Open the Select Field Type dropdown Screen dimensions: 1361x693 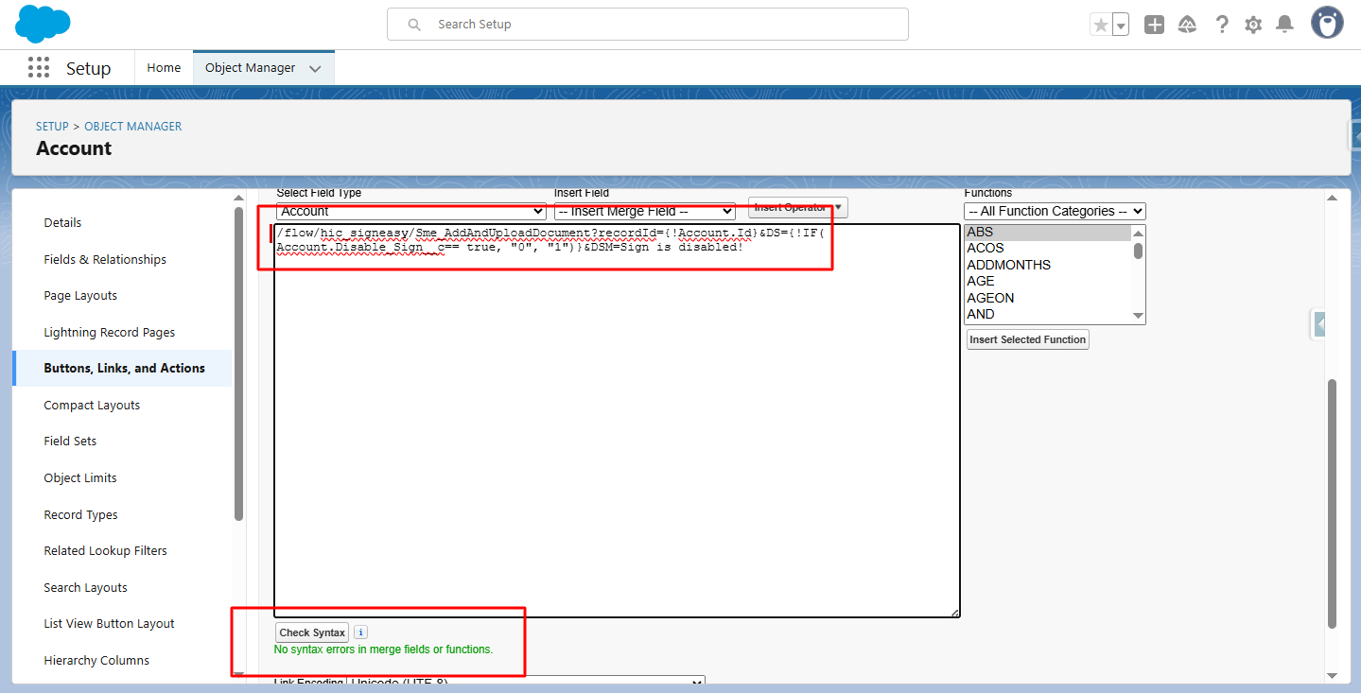(410, 212)
